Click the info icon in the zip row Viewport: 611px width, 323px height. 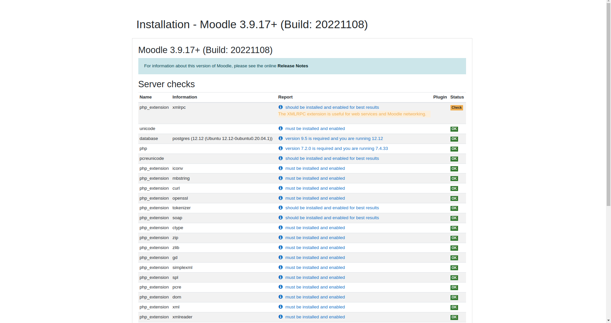[281, 237]
